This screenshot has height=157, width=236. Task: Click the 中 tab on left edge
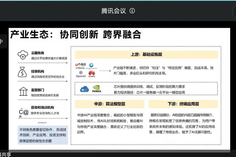pyautogui.click(x=2, y=41)
